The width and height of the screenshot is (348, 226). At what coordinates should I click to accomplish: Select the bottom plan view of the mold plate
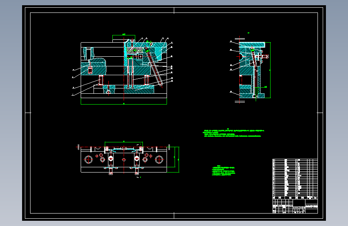pos(128,159)
